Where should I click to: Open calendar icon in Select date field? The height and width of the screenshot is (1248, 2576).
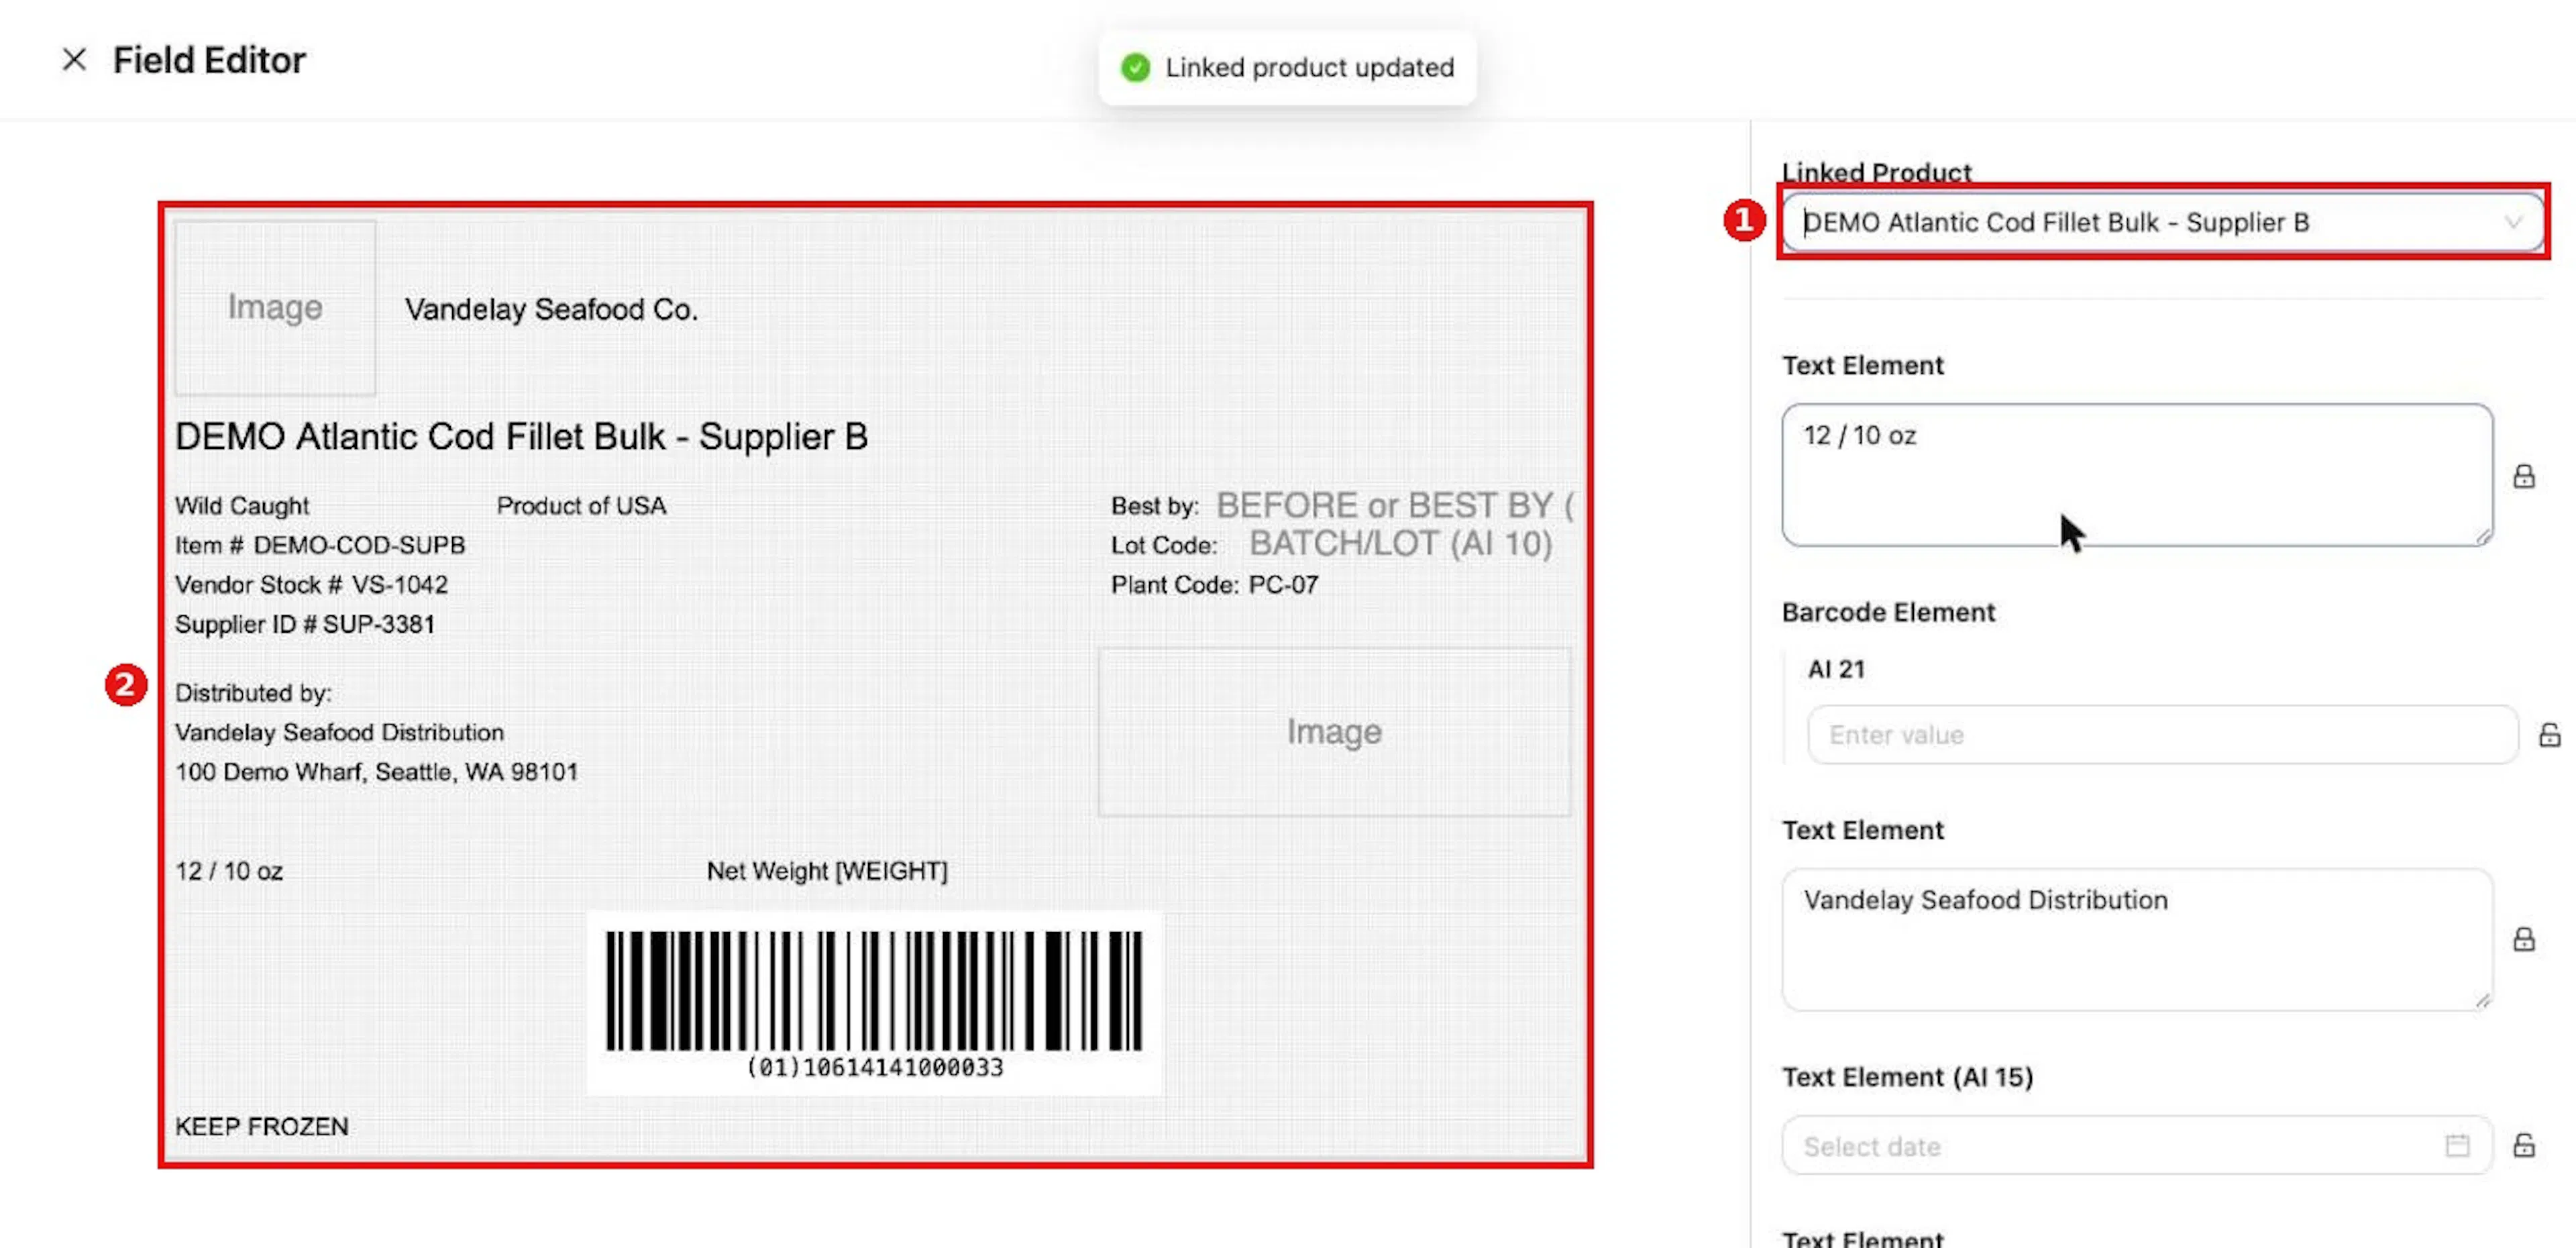pyautogui.click(x=2457, y=1145)
